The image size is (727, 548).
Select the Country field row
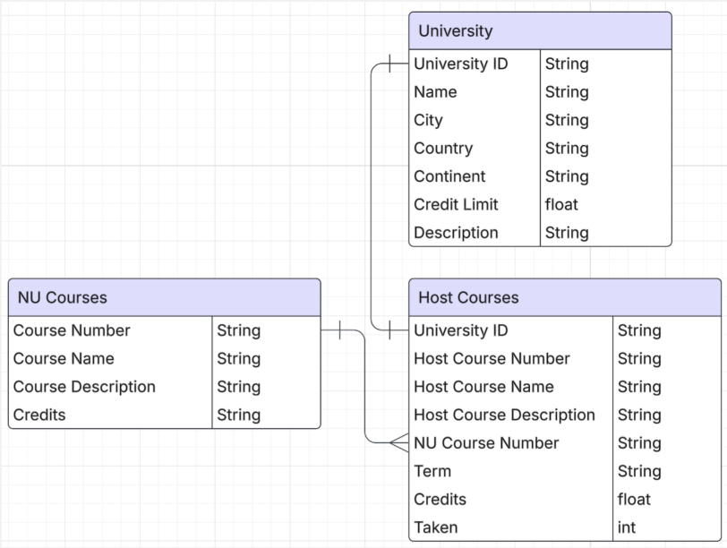pyautogui.click(x=540, y=149)
